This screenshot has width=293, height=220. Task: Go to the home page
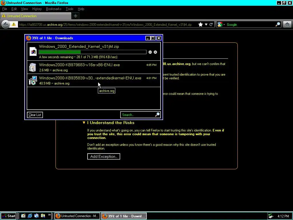click(x=287, y=25)
